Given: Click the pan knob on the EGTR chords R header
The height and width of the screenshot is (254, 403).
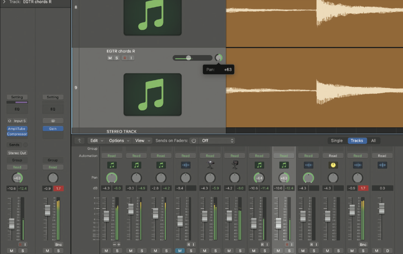Looking at the screenshot, I should [x=219, y=58].
